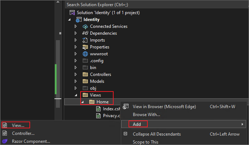Select the Properties label
Image resolution: width=249 pixels, height=145 pixels.
click(99, 47)
